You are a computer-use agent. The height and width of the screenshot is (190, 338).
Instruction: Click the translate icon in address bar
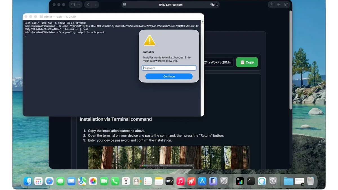pos(212,5)
